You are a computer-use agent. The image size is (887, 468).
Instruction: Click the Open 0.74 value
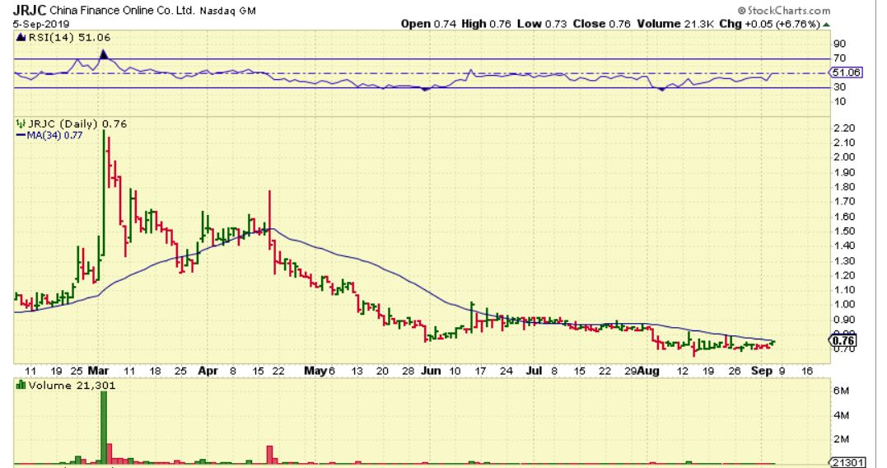point(428,25)
